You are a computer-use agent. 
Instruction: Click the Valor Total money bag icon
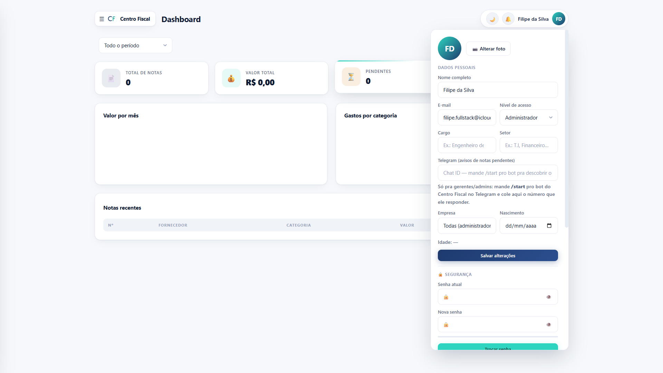[231, 78]
